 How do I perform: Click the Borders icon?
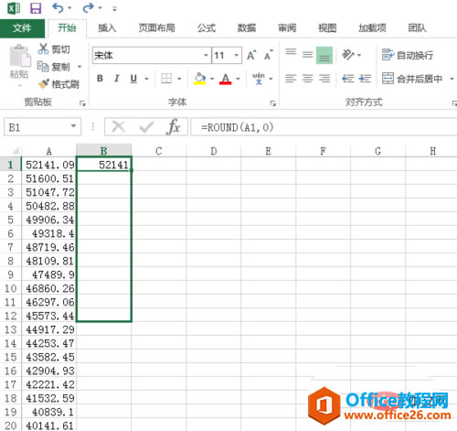[x=166, y=79]
